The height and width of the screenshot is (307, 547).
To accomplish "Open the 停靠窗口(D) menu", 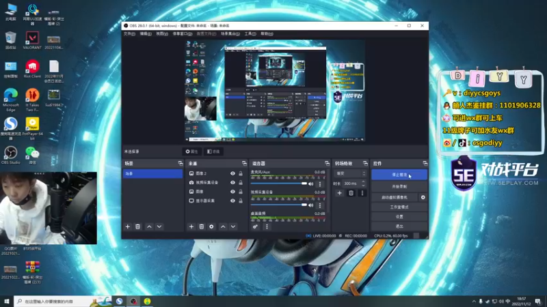I will click(183, 33).
